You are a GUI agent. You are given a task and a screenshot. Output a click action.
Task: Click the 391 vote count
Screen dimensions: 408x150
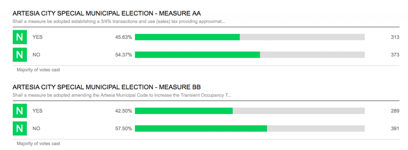point(395,129)
